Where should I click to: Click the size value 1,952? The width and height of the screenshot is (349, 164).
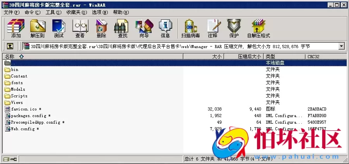point(216,116)
